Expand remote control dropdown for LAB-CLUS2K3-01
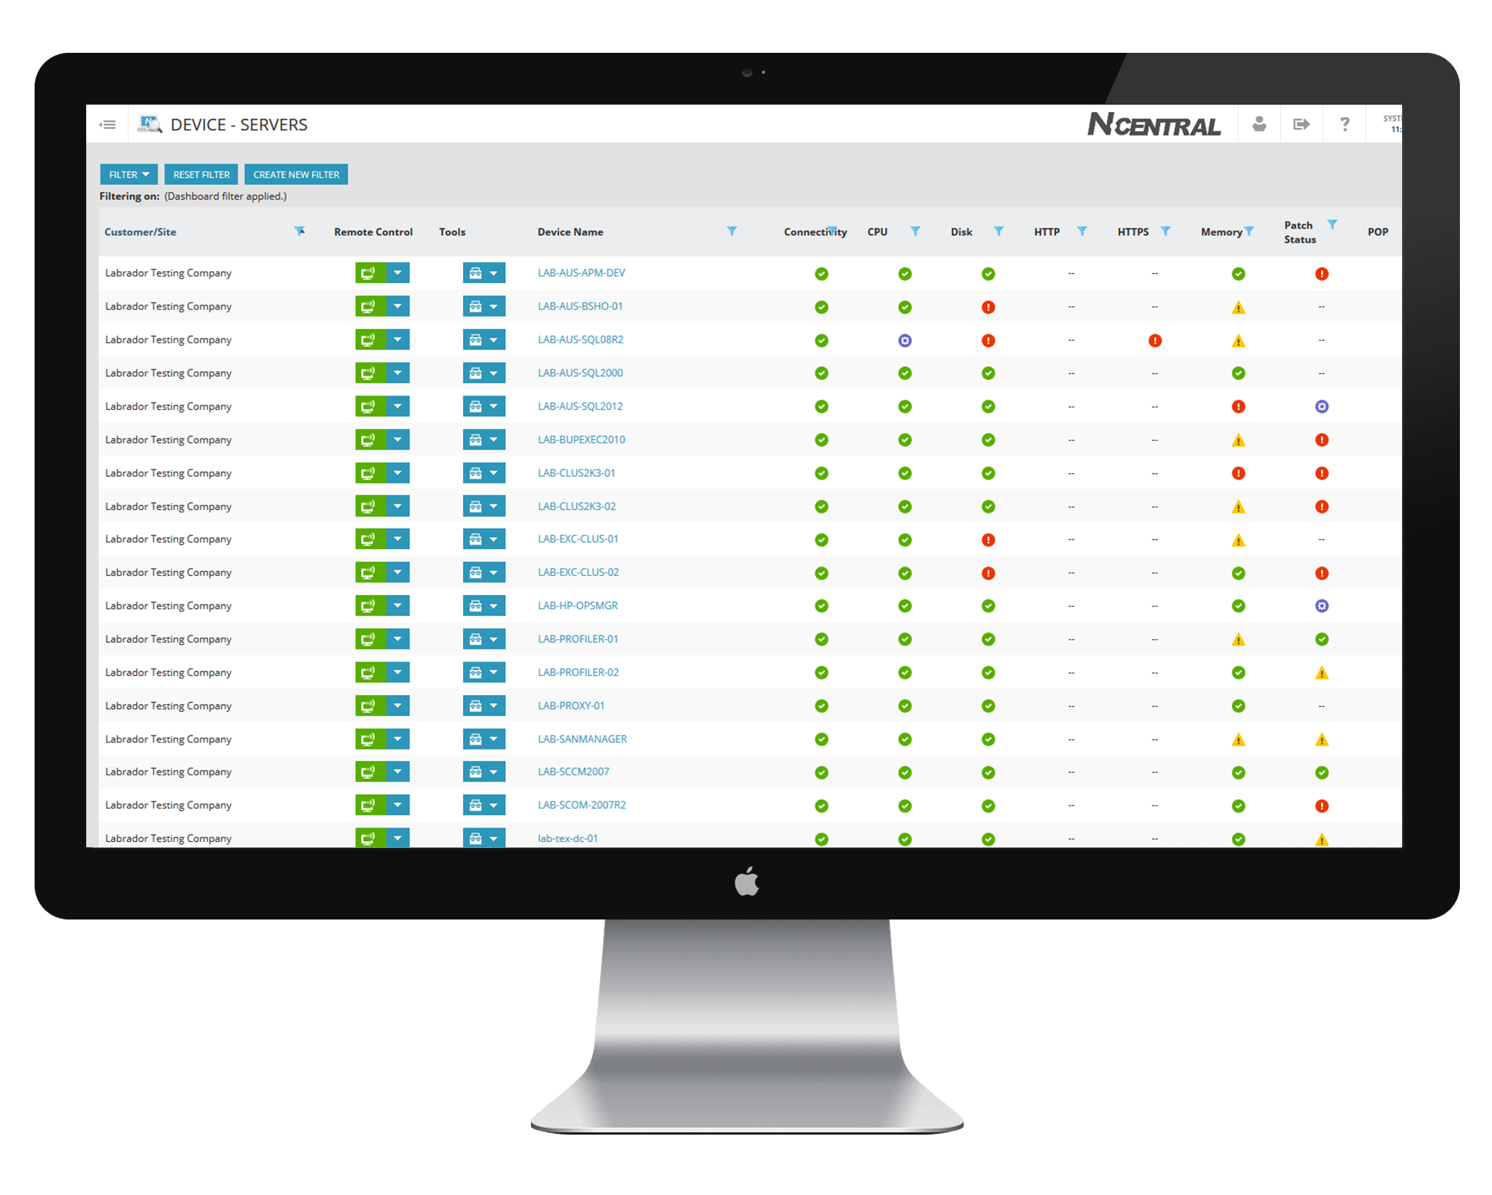The width and height of the screenshot is (1492, 1195). tap(398, 474)
